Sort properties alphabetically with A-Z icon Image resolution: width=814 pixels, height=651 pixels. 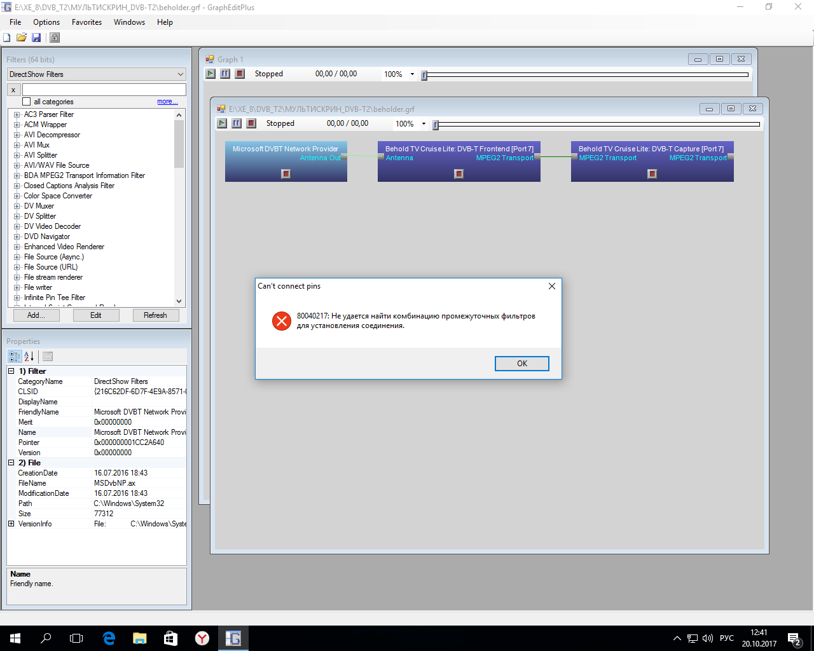coord(29,357)
